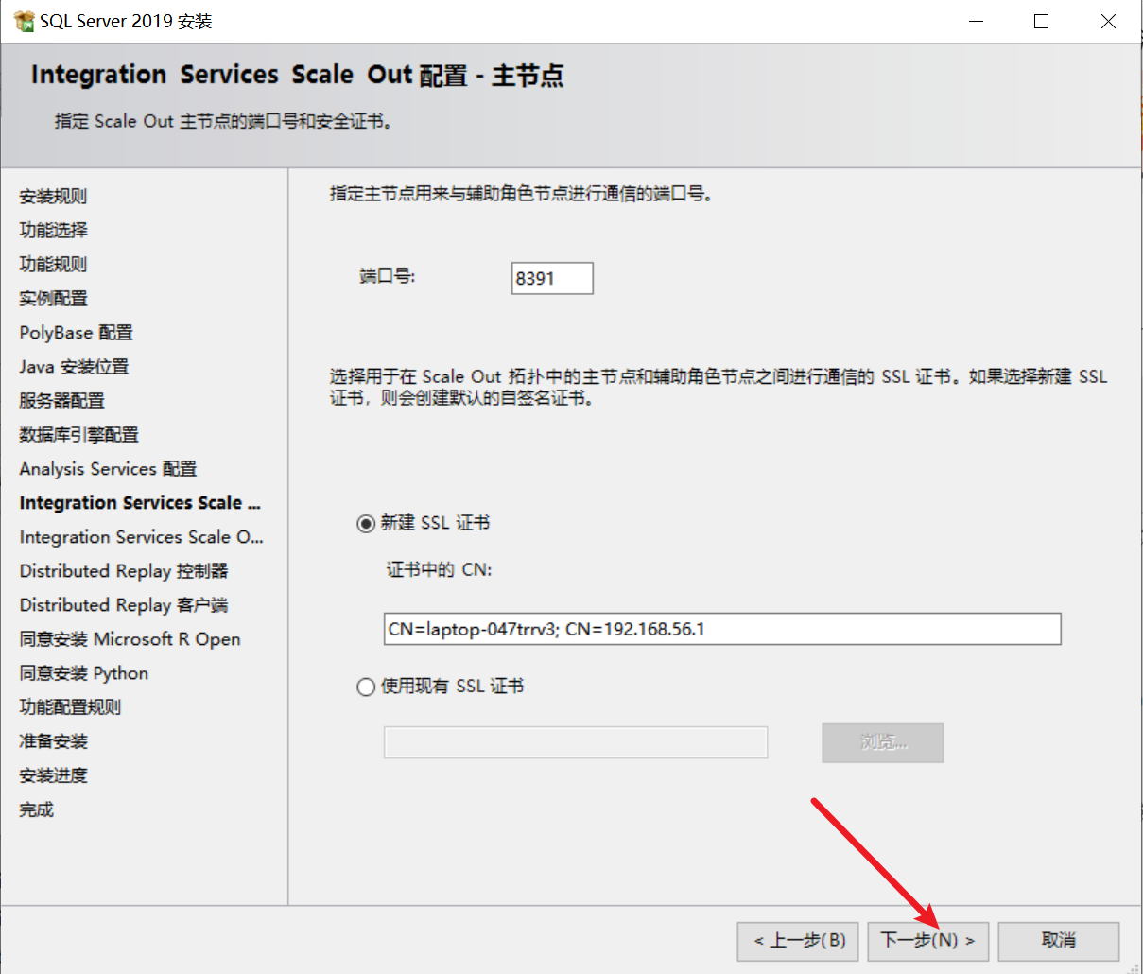1143x974 pixels.
Task: Open 数据库引擎配置 step in the sidebar
Action: (x=78, y=435)
